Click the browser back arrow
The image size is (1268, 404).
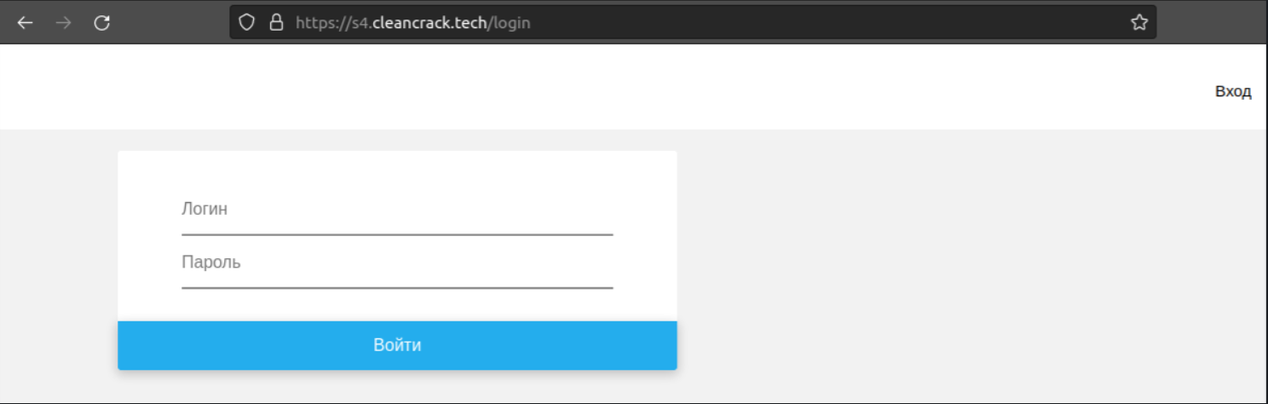(25, 23)
